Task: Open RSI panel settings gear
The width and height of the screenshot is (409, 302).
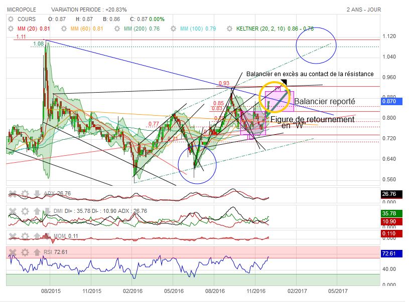Action: point(25,252)
